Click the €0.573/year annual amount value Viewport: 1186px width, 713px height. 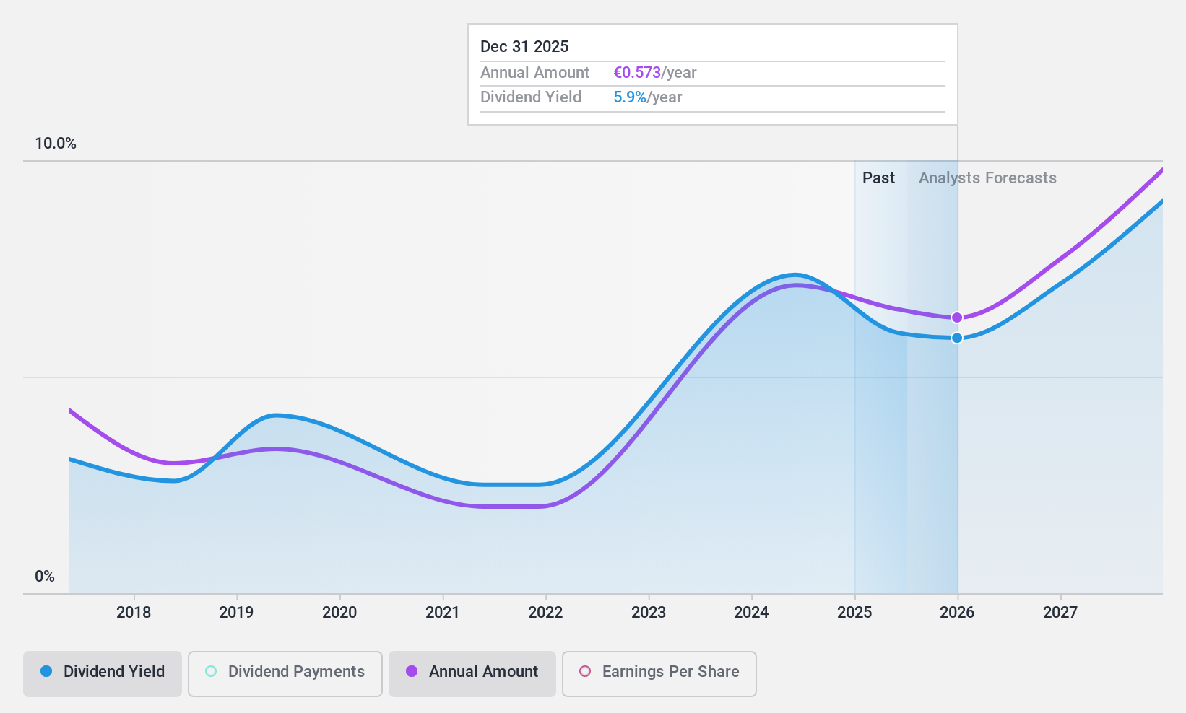point(655,73)
